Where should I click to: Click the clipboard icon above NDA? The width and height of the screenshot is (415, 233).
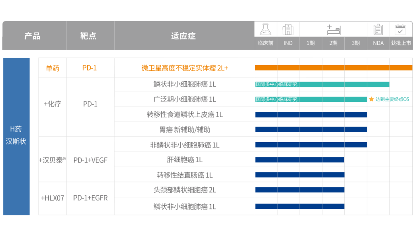point(378,29)
